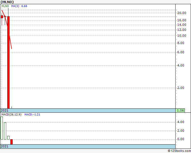This screenshot has height=153, width=191.
Task: Click the tall red candlestick bar
Action: tap(8, 62)
